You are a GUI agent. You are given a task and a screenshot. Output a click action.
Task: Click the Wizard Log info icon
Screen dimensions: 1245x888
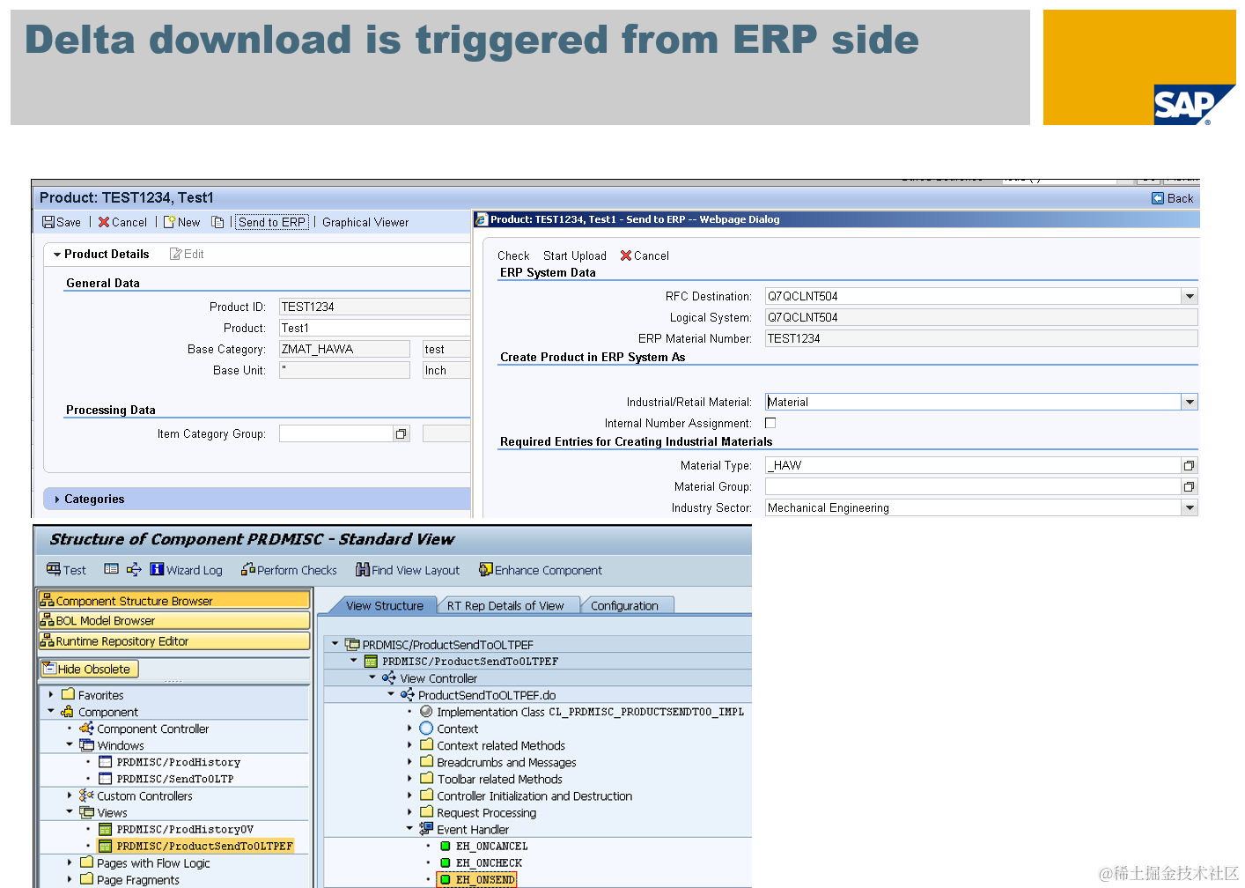pos(157,569)
